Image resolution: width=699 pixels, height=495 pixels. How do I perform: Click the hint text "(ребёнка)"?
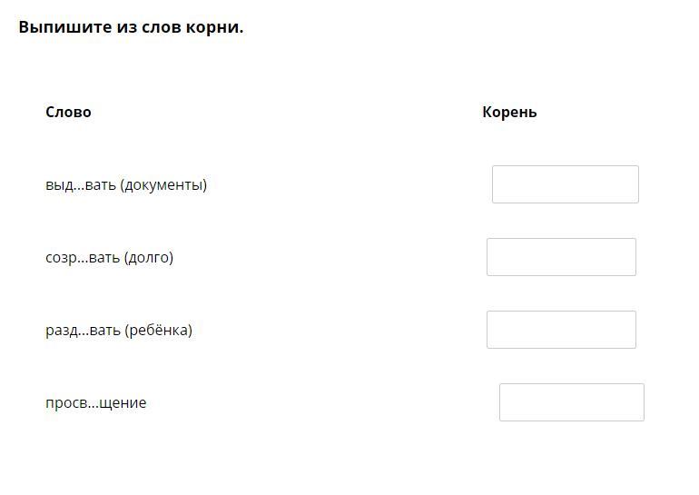[158, 331]
